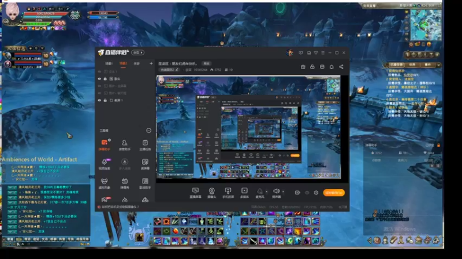Switch to the 手游 mobile game tab
The image size is (462, 259).
[137, 63]
